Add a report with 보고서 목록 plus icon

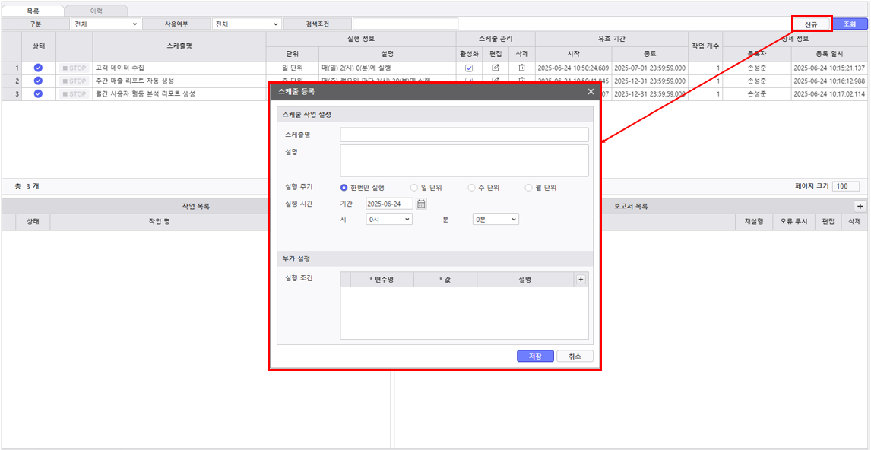click(x=860, y=206)
